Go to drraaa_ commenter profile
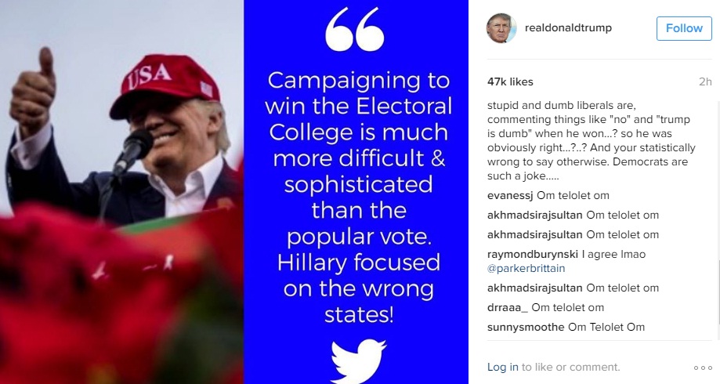This screenshot has height=384, width=720. click(506, 308)
